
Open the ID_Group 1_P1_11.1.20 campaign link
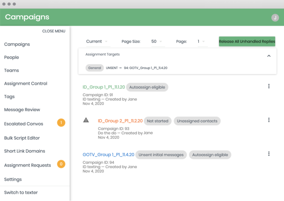point(104,87)
